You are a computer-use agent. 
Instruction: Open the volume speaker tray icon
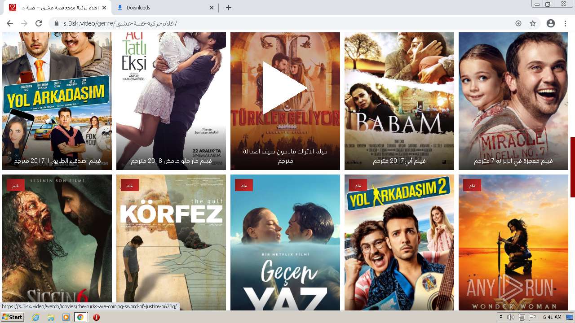(511, 317)
